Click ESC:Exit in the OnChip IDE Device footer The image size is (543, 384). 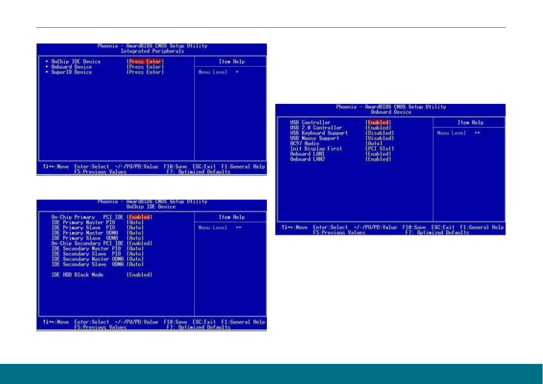204,322
